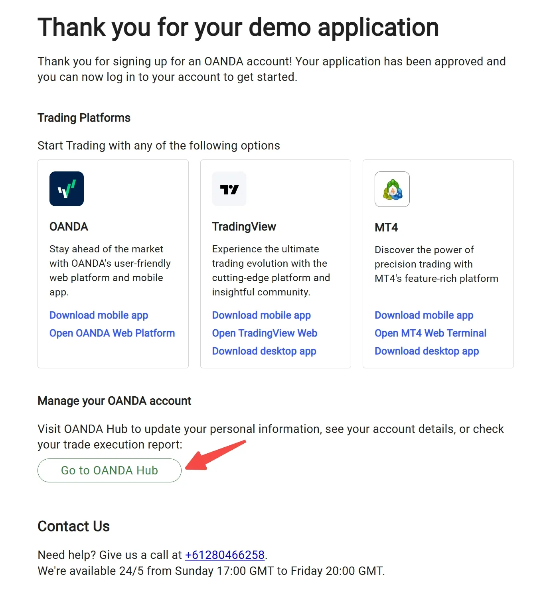Click the 'Contact Us' heading

tap(73, 526)
